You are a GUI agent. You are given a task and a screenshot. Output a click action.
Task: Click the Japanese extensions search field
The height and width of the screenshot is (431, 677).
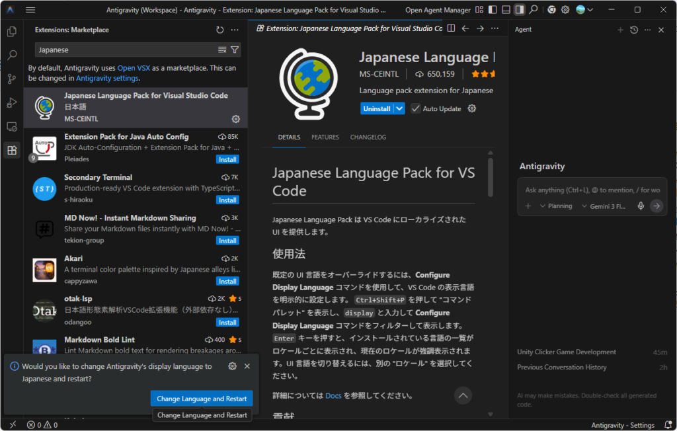tap(126, 50)
